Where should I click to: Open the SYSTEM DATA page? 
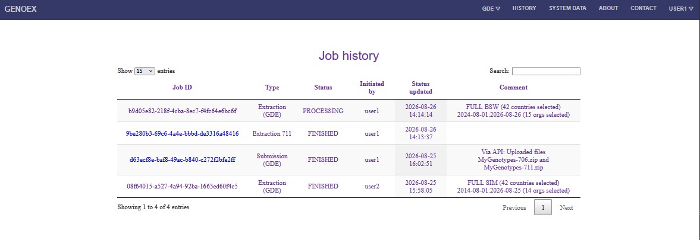567,8
